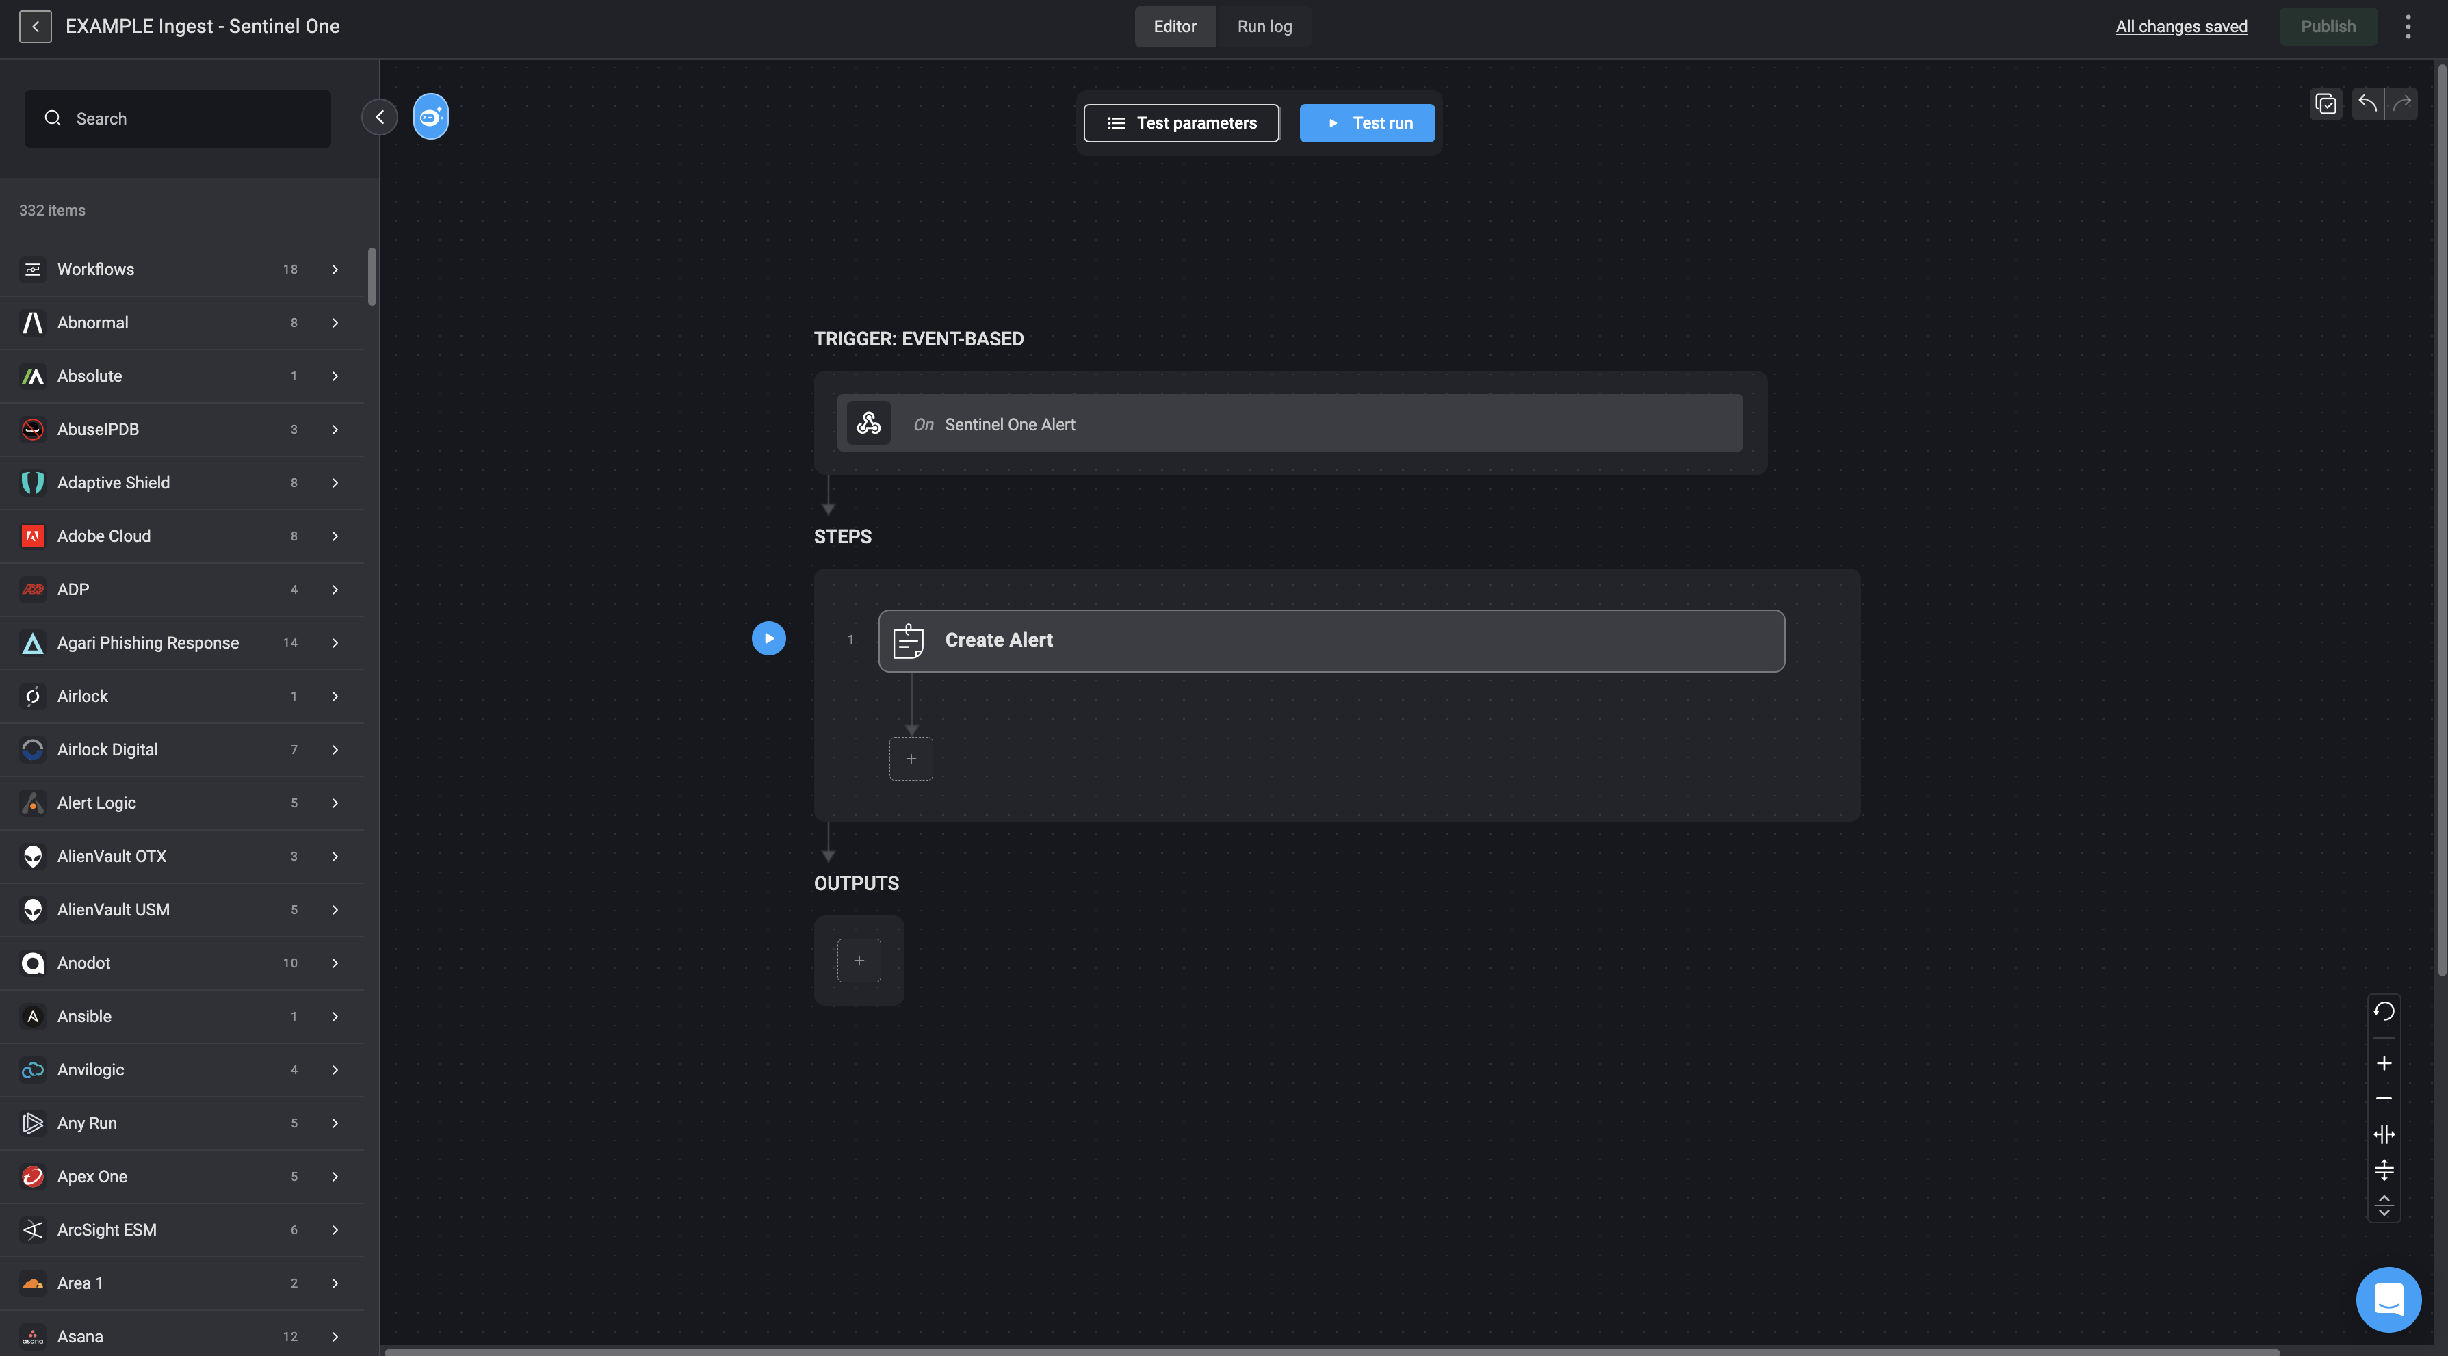Reset canvas view with the circular arrow
Image resolution: width=2448 pixels, height=1356 pixels.
[2384, 1011]
